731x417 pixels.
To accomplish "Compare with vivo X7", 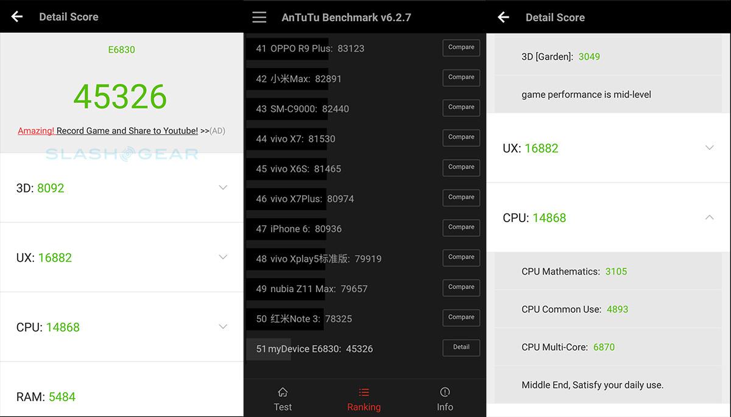I will click(461, 138).
